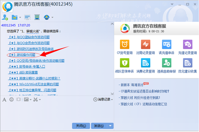
Task: Click the add friend icon
Action: point(5,17)
